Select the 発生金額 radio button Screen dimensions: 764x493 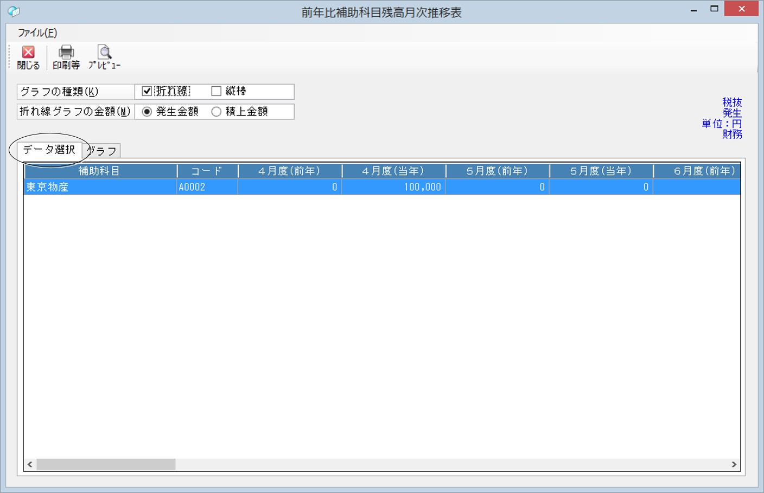point(147,112)
